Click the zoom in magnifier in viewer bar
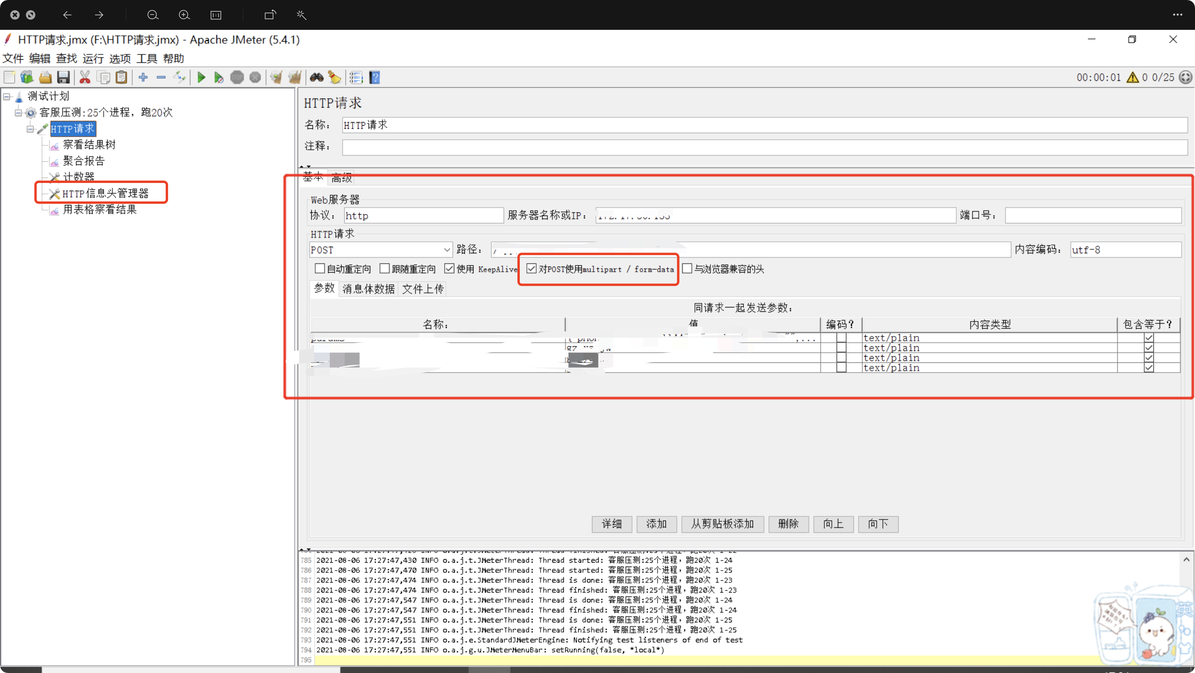Viewport: 1195px width, 673px height. (184, 15)
